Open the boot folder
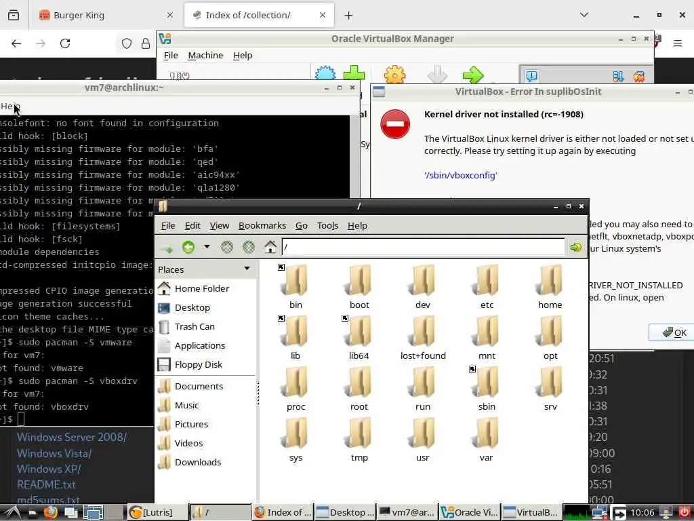This screenshot has width=694, height=521. coord(359,281)
